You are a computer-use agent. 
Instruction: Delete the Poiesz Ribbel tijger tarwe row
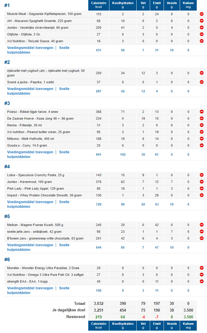(x=202, y=112)
